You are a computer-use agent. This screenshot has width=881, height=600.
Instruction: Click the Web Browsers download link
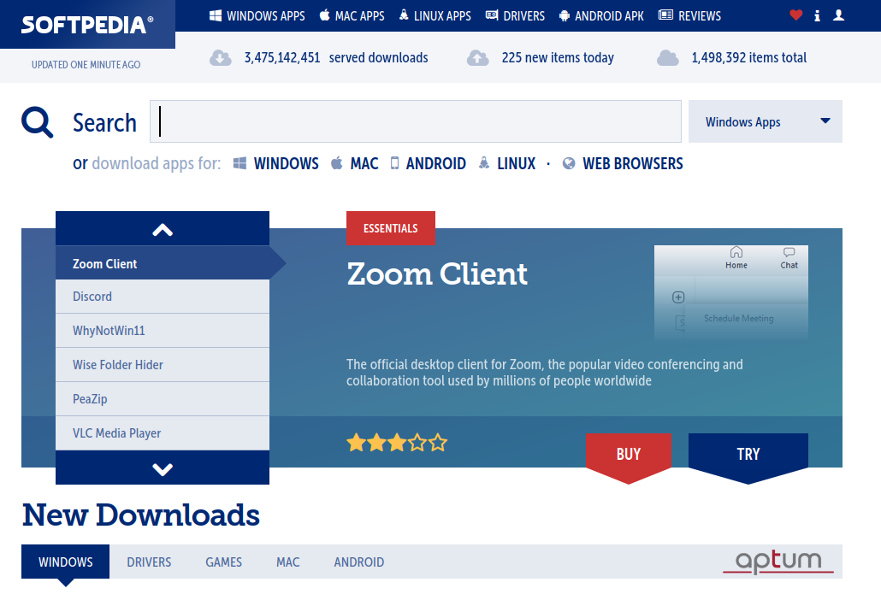pyautogui.click(x=632, y=163)
